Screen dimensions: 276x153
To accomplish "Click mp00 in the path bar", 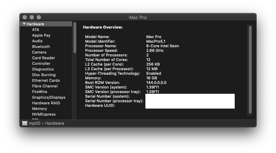I will tap(35, 123).
